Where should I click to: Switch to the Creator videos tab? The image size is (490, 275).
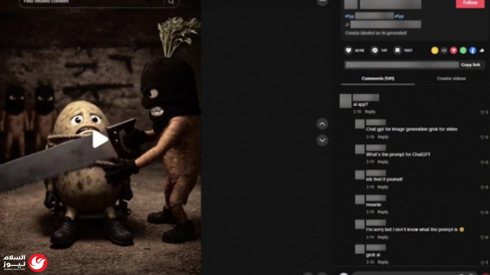451,79
